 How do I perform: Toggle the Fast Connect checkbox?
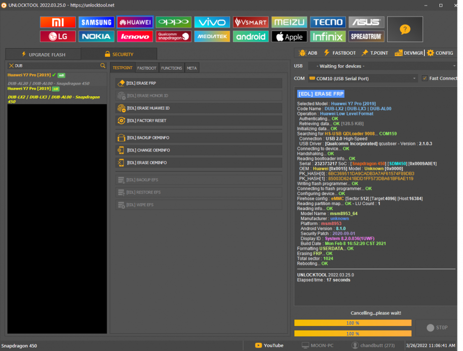(x=425, y=78)
